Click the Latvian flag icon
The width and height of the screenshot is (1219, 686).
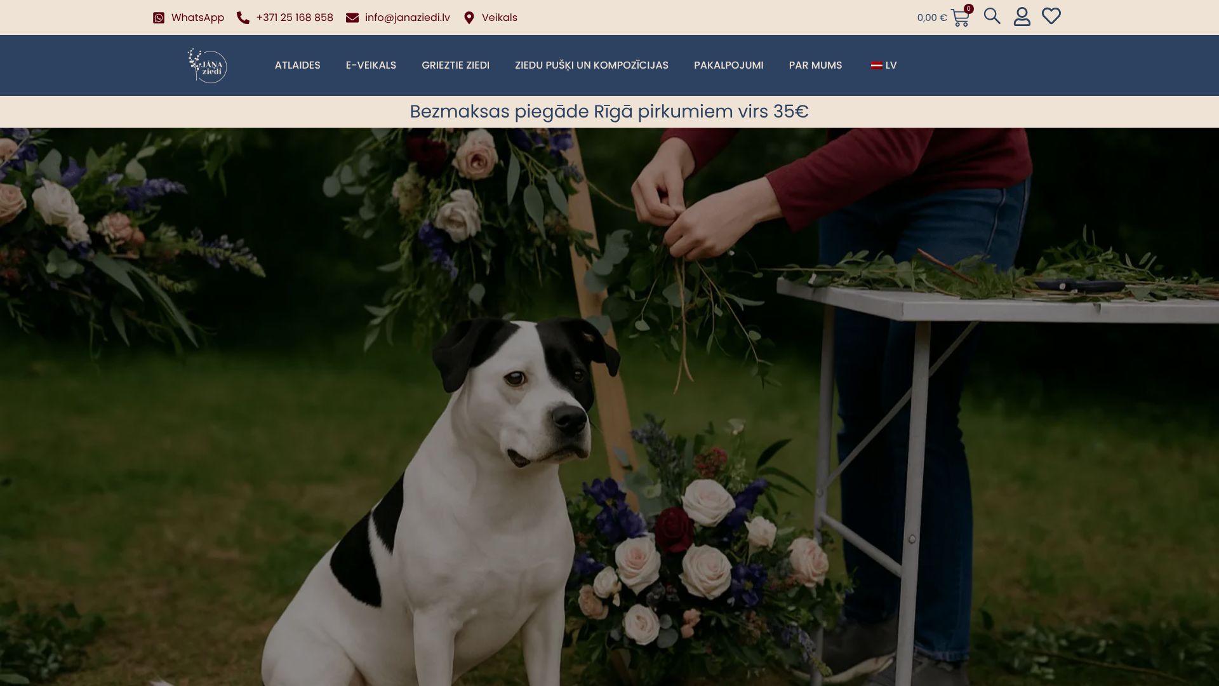coord(876,65)
